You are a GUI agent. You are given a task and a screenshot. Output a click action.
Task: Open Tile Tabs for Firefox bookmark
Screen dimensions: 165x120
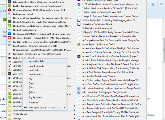point(42,42)
